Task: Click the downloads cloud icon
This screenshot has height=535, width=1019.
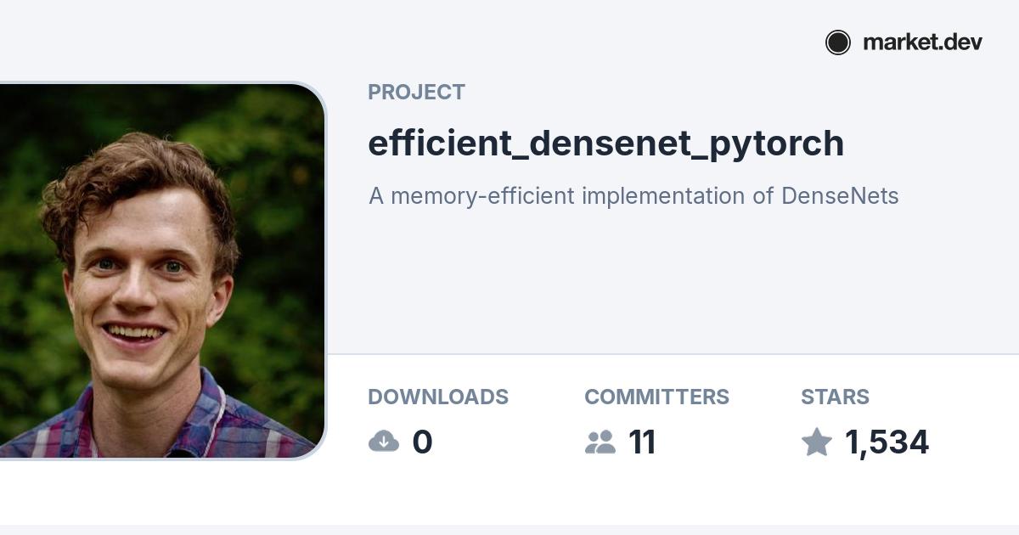Action: coord(384,442)
